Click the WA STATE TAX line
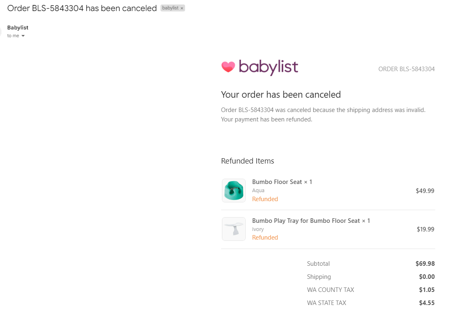The height and width of the screenshot is (314, 468). pyautogui.click(x=371, y=303)
